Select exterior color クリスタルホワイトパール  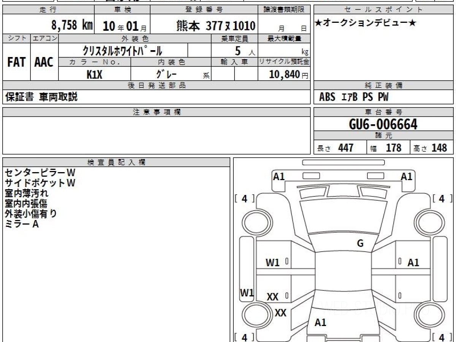[x=122, y=51]
